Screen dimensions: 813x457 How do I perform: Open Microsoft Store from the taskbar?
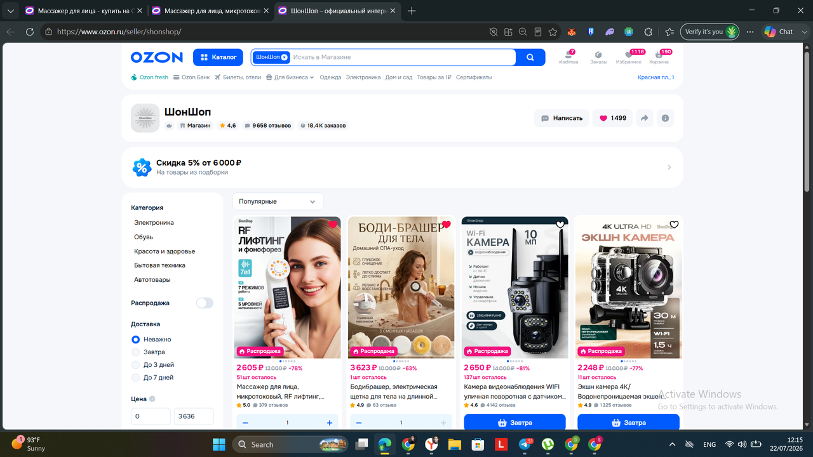point(478,444)
